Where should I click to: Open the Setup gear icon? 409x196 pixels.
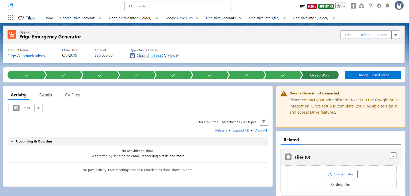point(379,6)
